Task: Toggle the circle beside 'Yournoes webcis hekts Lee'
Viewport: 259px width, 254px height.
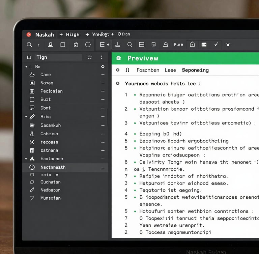Action: click(118, 83)
